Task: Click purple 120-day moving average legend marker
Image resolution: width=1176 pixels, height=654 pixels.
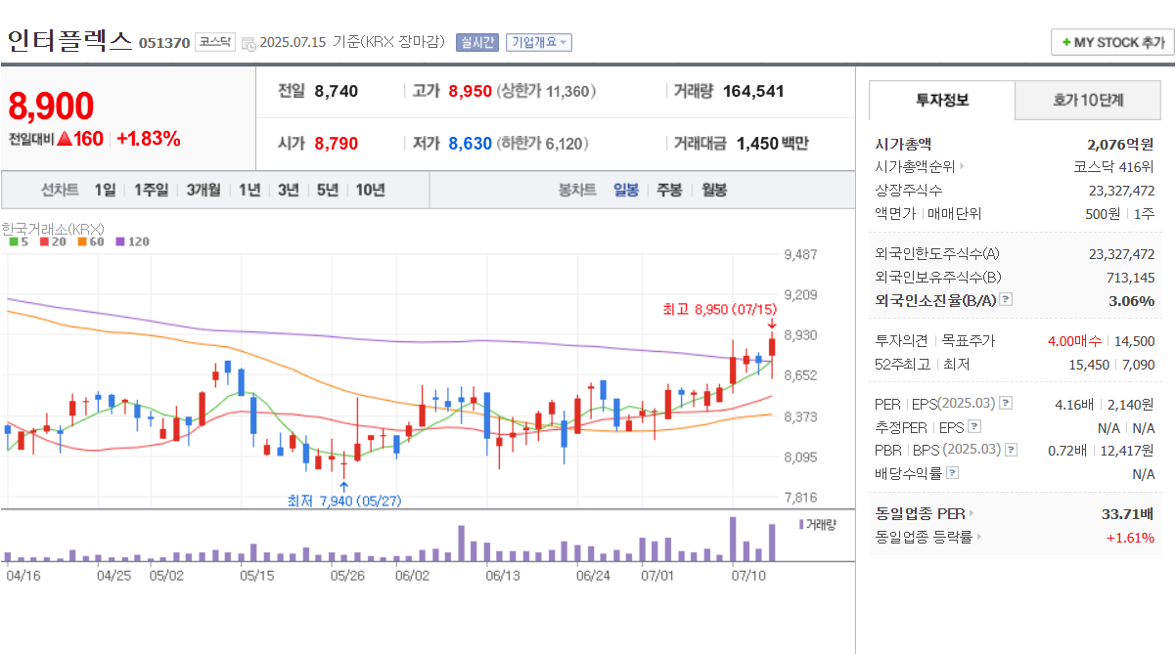Action: 119,241
